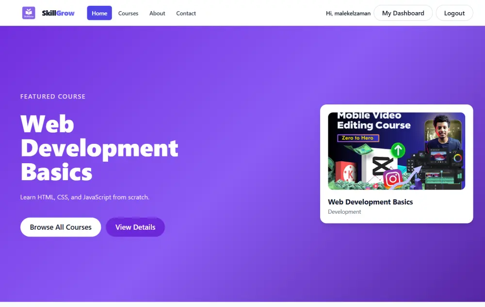The height and width of the screenshot is (307, 485).
Task: Open My Dashboard
Action: click(403, 13)
